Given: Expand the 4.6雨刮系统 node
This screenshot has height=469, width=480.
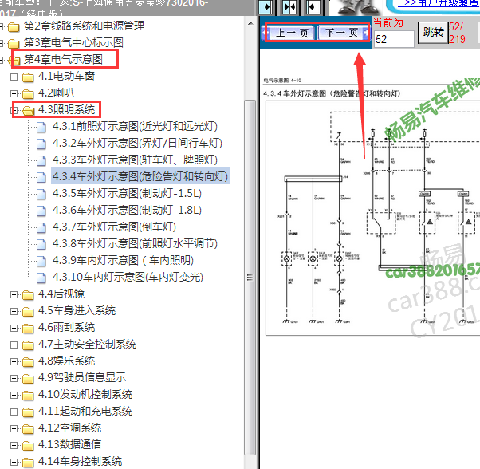Looking at the screenshot, I should 14,328.
